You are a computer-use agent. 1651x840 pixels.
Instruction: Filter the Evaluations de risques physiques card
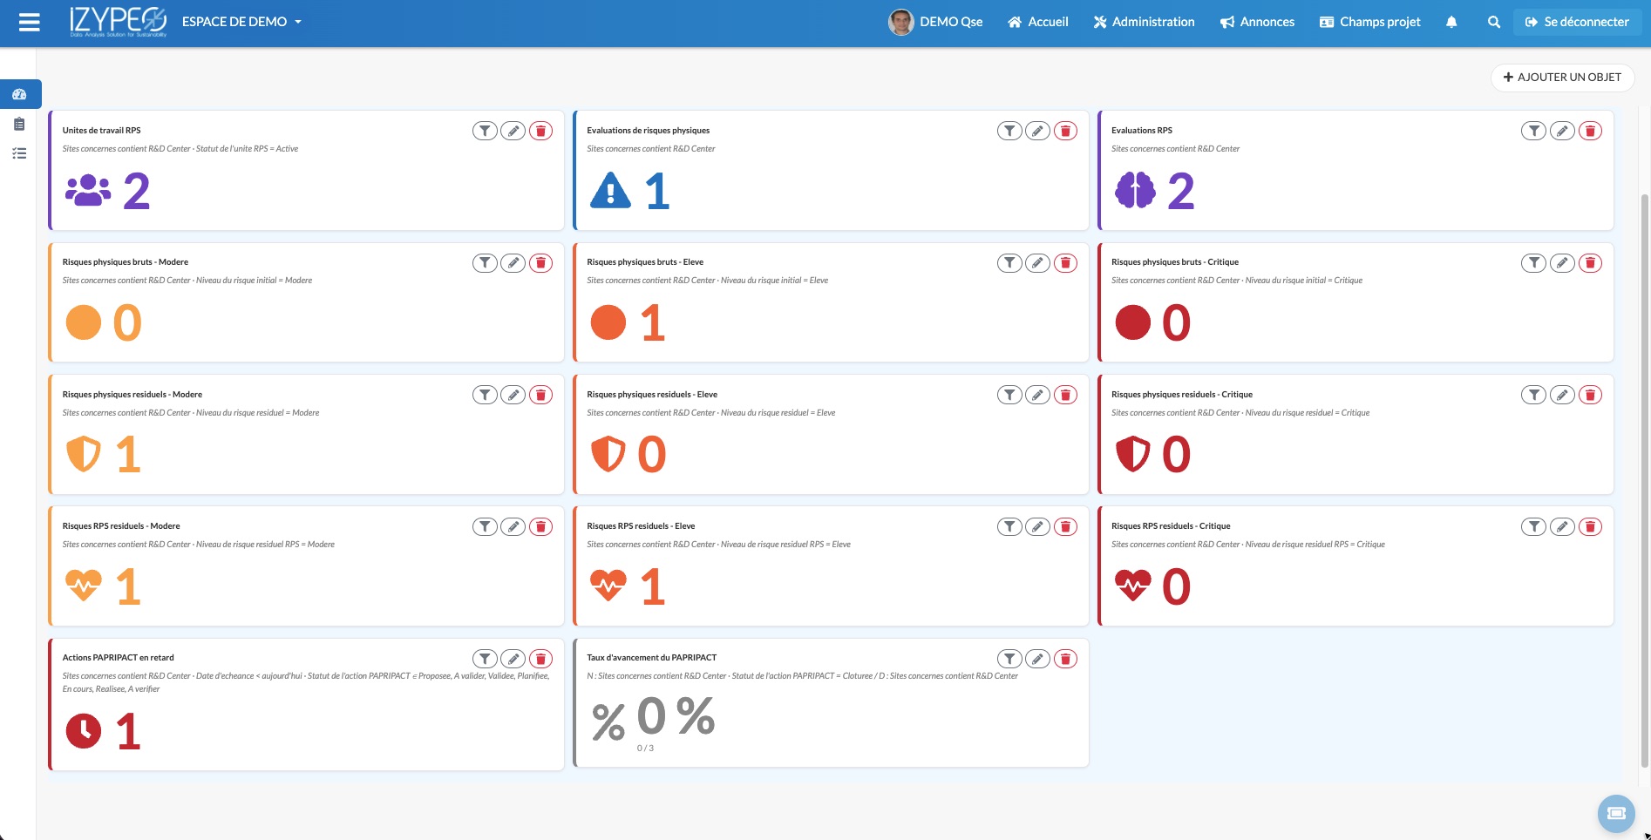[1009, 131]
